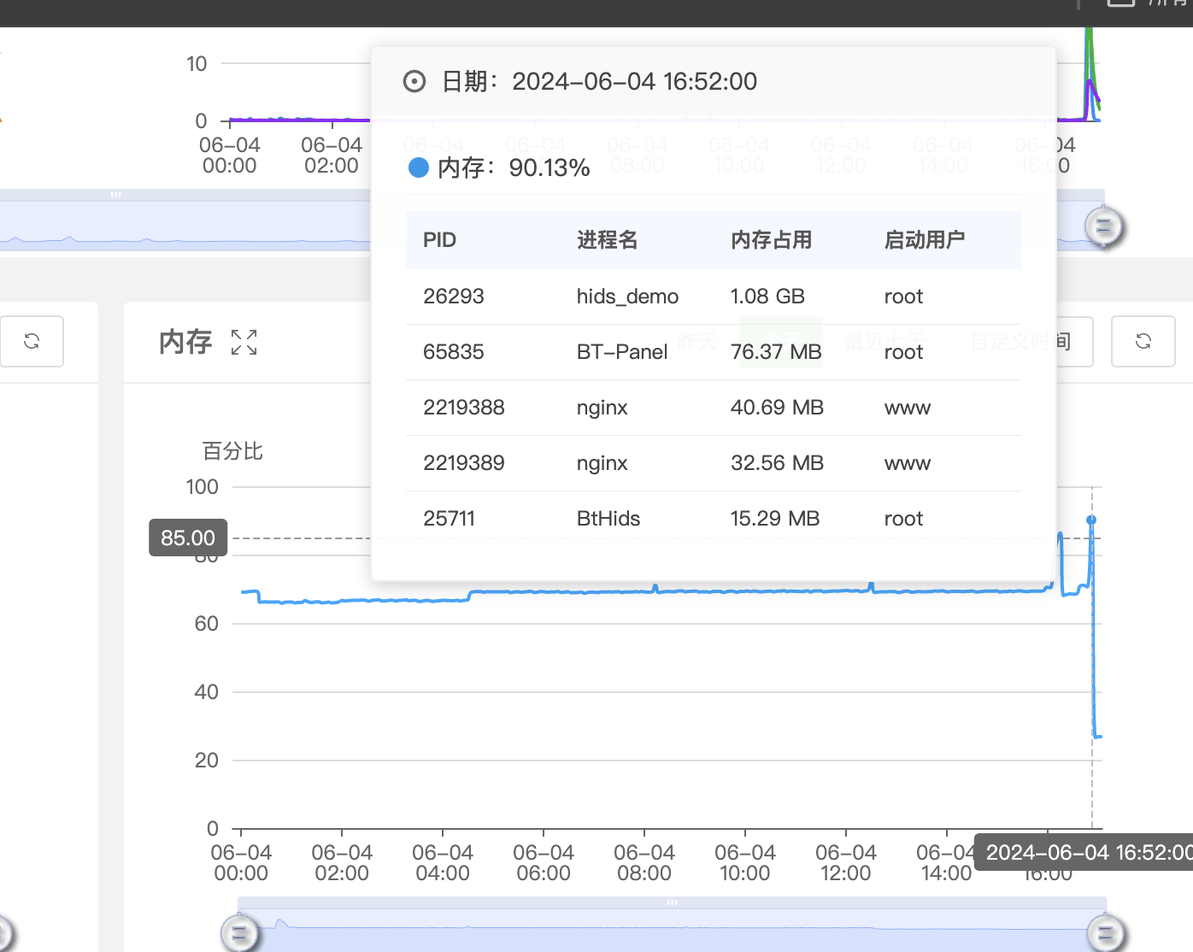Click the 百分比 axis title
Viewport: 1193px width, 952px height.
point(232,450)
